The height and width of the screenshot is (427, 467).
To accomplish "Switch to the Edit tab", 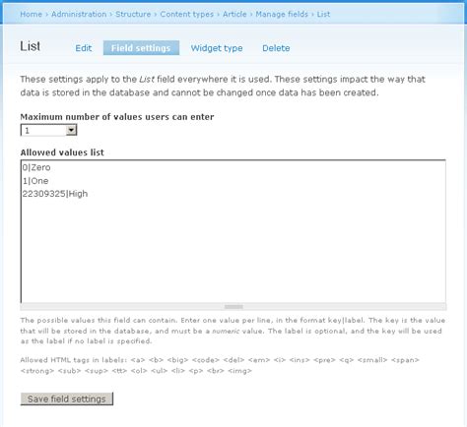I will [84, 48].
